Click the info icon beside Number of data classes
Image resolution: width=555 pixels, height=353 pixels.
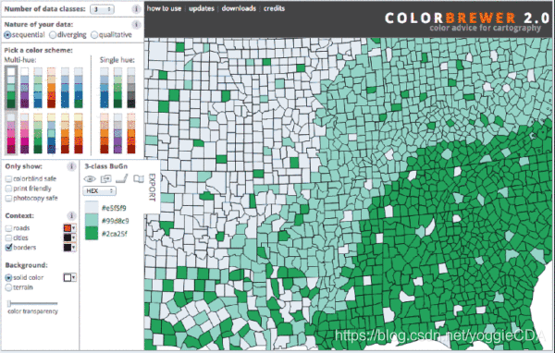(136, 9)
